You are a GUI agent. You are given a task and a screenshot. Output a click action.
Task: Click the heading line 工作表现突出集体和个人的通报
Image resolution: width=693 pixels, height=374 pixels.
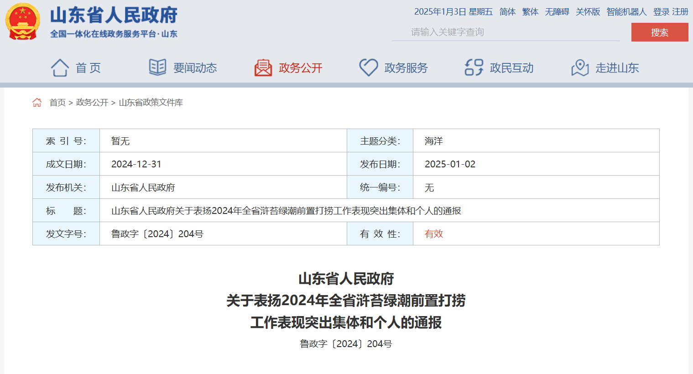click(x=346, y=322)
